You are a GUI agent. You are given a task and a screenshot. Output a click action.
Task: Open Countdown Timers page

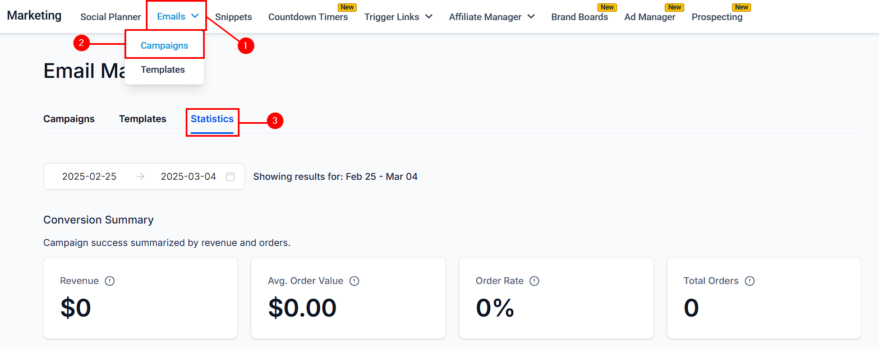[x=308, y=17]
